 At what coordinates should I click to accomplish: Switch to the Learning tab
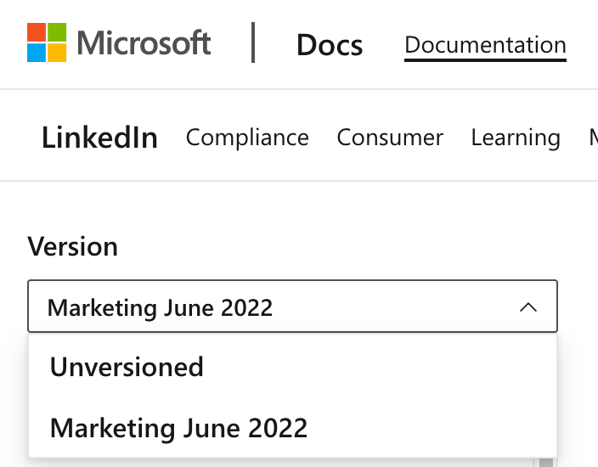[516, 138]
